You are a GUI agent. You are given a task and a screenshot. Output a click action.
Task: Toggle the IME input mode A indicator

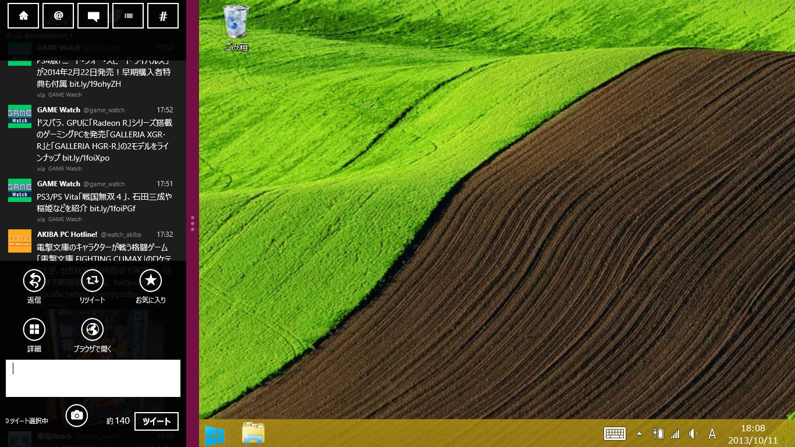coord(712,434)
